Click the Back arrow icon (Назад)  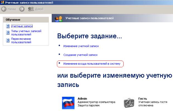[x=4, y=9]
